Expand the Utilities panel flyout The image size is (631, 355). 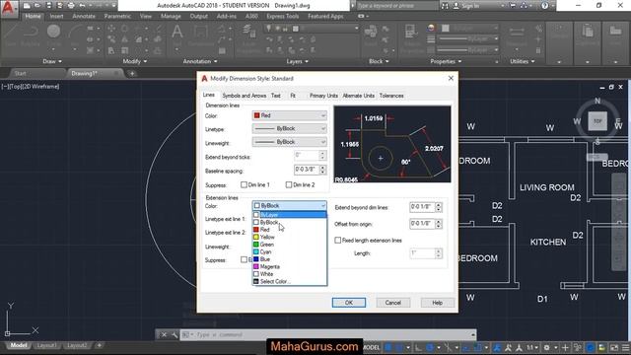(523, 61)
